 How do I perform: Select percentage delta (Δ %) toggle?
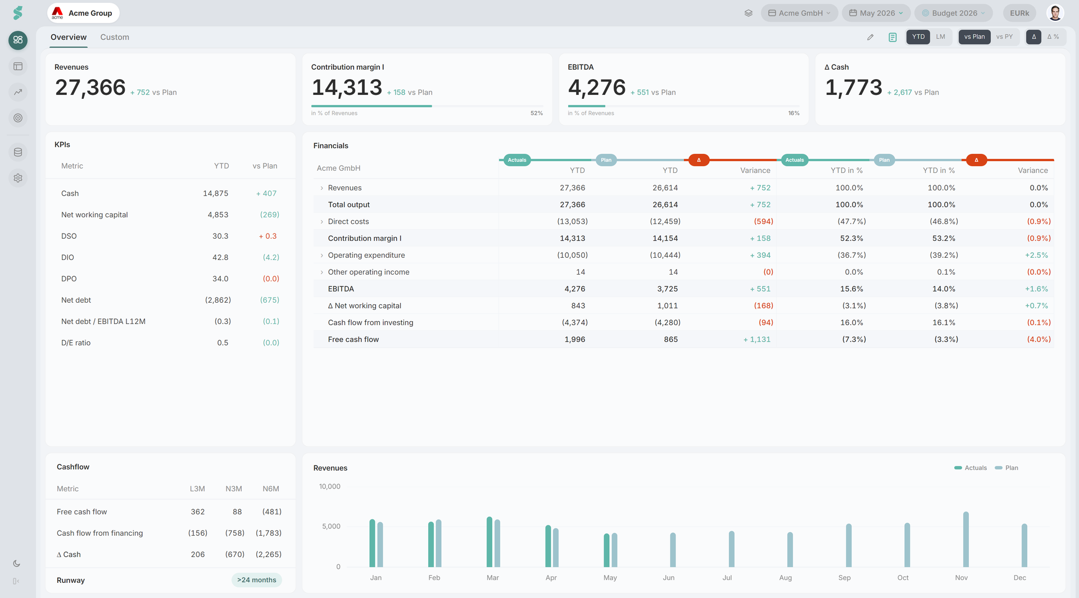1053,37
